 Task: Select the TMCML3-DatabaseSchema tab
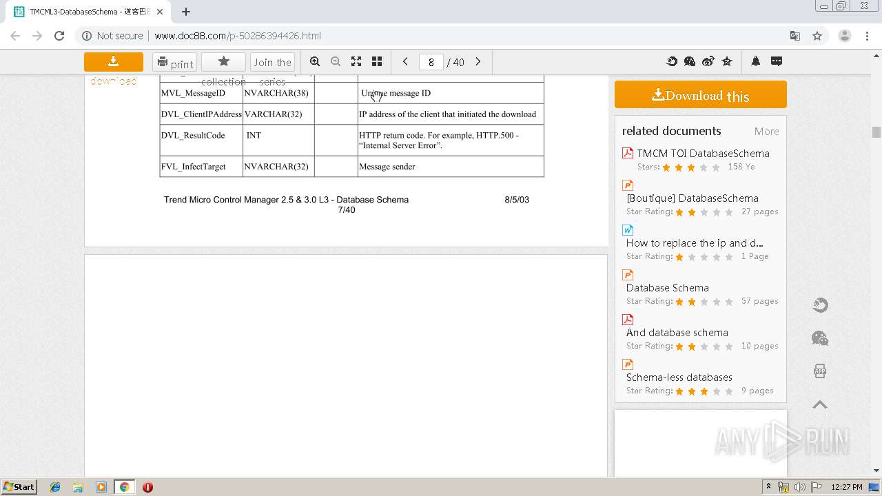pyautogui.click(x=88, y=12)
